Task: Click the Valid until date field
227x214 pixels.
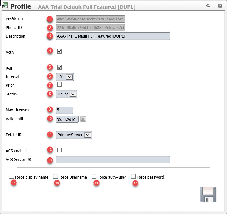Action: (x=67, y=119)
